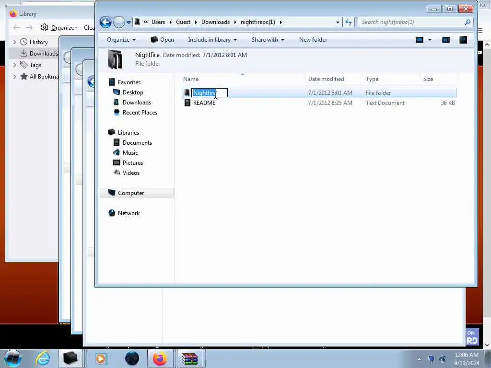Open the Explorer Organize menu

pyautogui.click(x=121, y=40)
